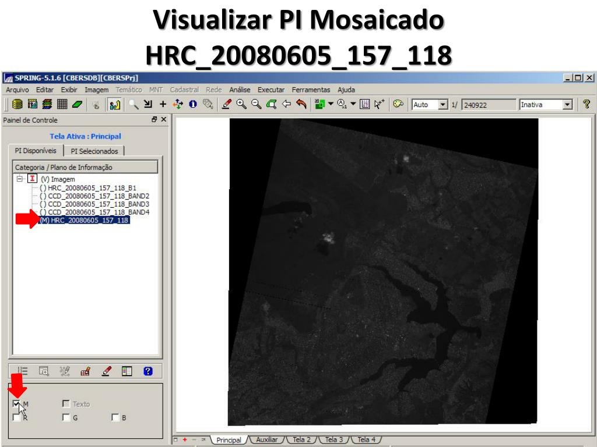The width and height of the screenshot is (597, 447).
Task: Select the four-way move arrows tool
Action: 178,104
